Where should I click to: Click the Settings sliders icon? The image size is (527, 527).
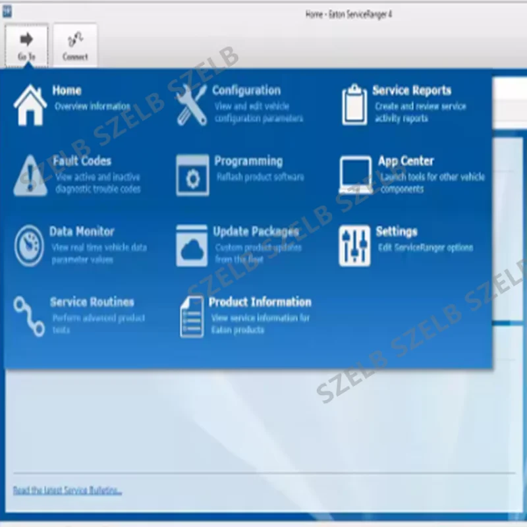pos(354,246)
